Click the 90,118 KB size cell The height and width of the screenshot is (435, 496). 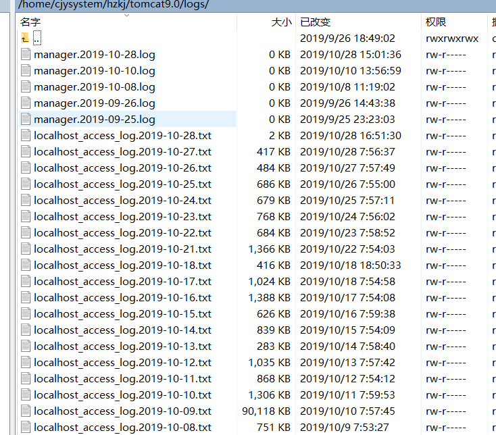(x=266, y=411)
